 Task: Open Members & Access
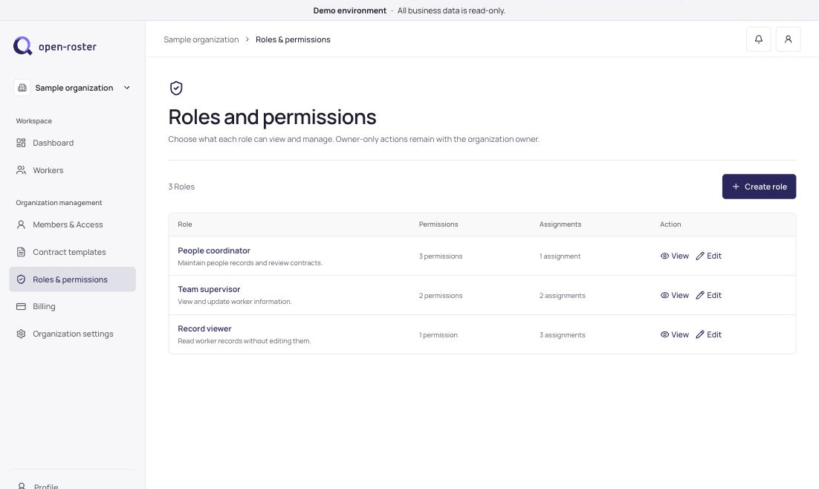(x=73, y=224)
